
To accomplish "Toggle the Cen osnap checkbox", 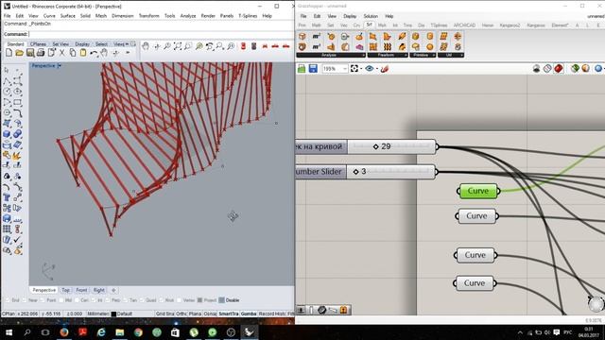I will [77, 300].
